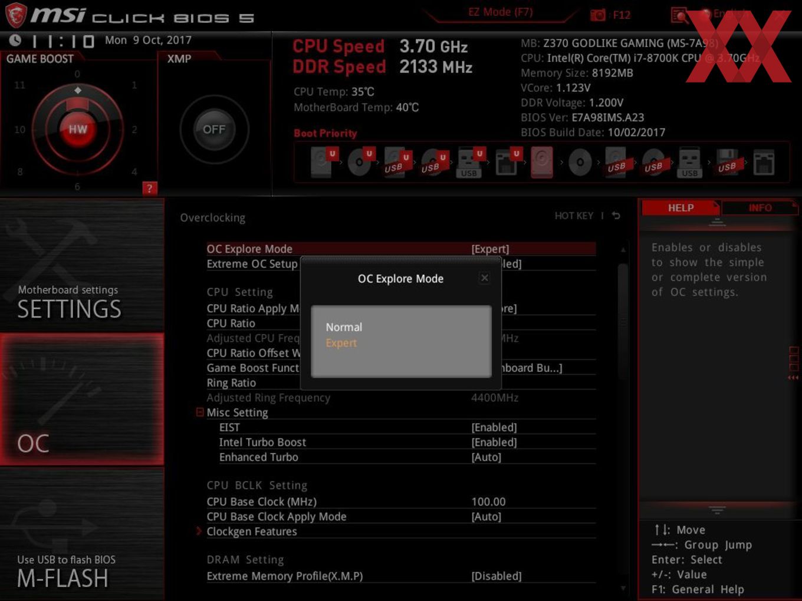Viewport: 802px width, 601px height.
Task: Select the Enhanced Turbo row label
Action: click(258, 457)
